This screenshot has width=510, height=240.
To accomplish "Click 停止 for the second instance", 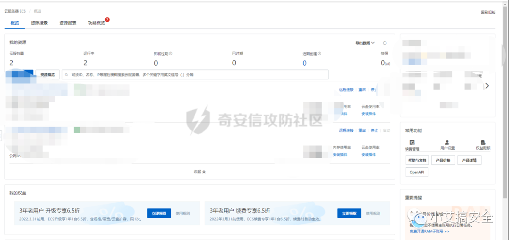I will (x=374, y=130).
